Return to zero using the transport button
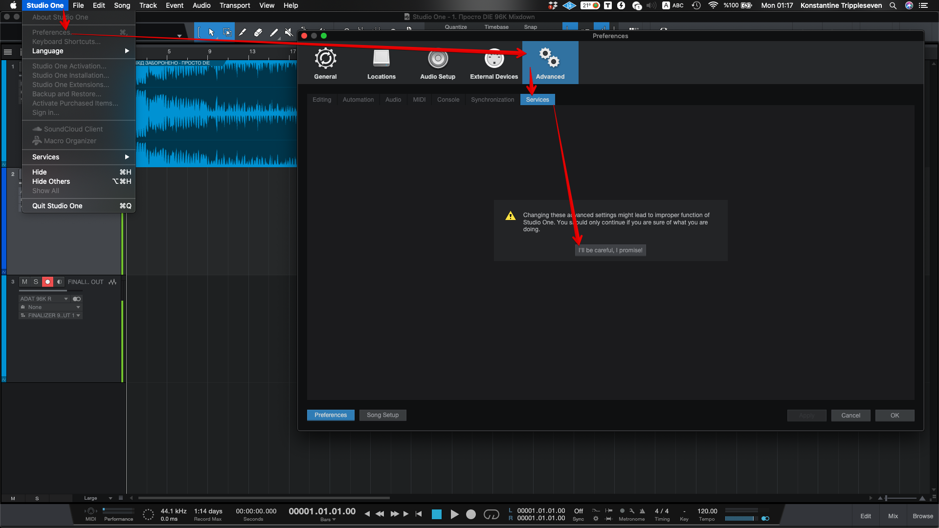The height and width of the screenshot is (528, 939). [419, 514]
